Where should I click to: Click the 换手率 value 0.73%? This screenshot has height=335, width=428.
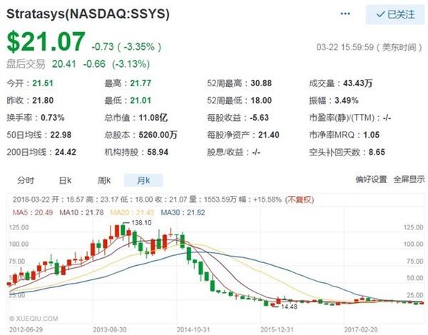pyautogui.click(x=53, y=118)
